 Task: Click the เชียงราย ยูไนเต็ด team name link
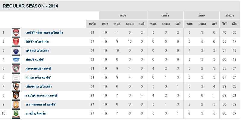[x=39, y=86]
